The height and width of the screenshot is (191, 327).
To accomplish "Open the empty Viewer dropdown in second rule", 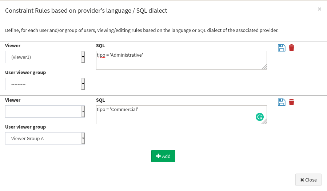I will [x=45, y=111].
